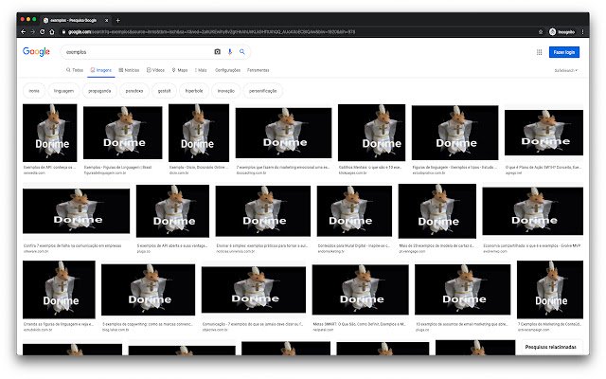Open thumbnail '10 exemplos de assuntos de email marketing'
This screenshot has height=379, width=606.
(x=463, y=290)
